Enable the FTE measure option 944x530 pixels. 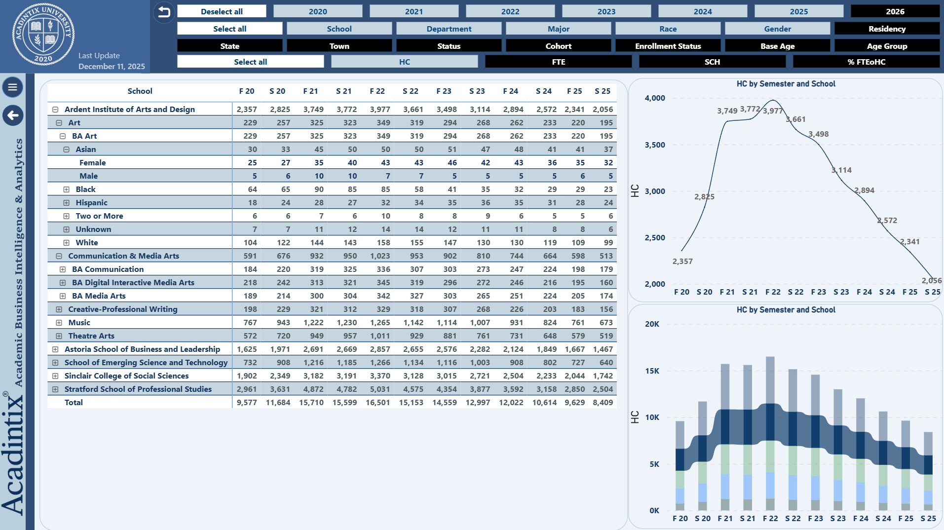pyautogui.click(x=558, y=62)
